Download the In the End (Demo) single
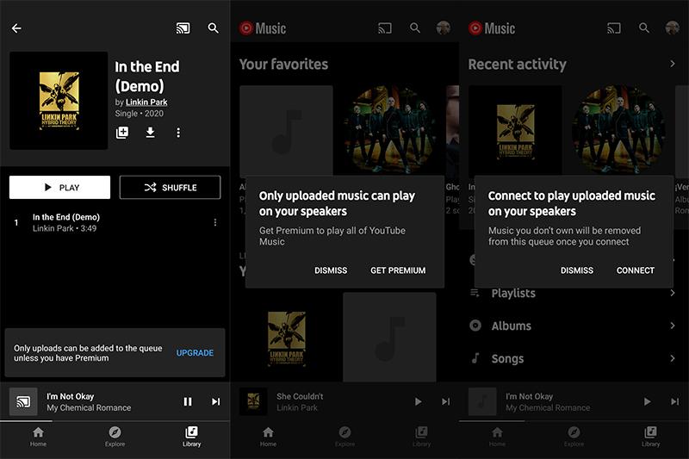This screenshot has width=689, height=459. pos(150,133)
